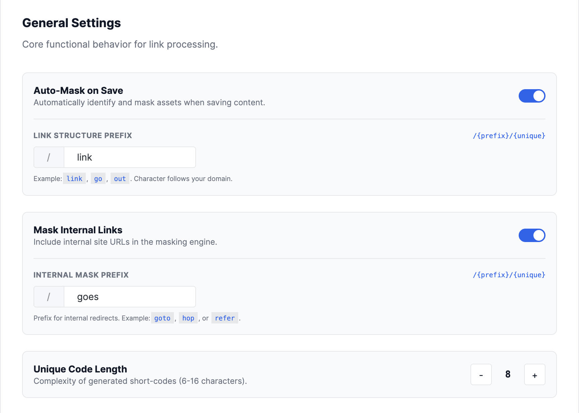This screenshot has width=579, height=413.
Task: Click the link structure pattern /{prefix}/{unique}
Action: click(509, 136)
